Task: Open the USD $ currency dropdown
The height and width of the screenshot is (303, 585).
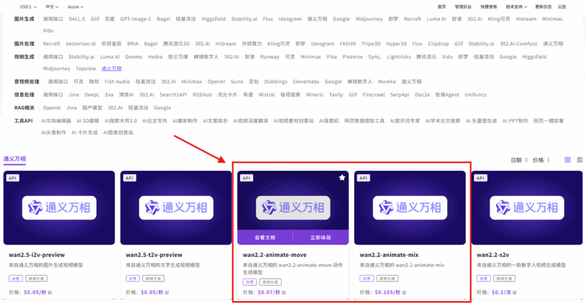Action: (28, 7)
